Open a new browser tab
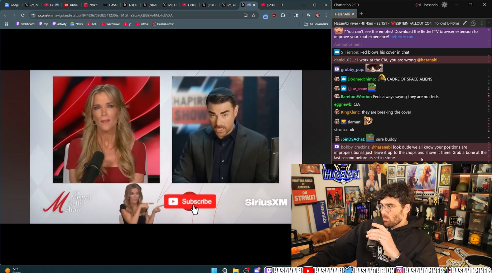 click(x=282, y=5)
